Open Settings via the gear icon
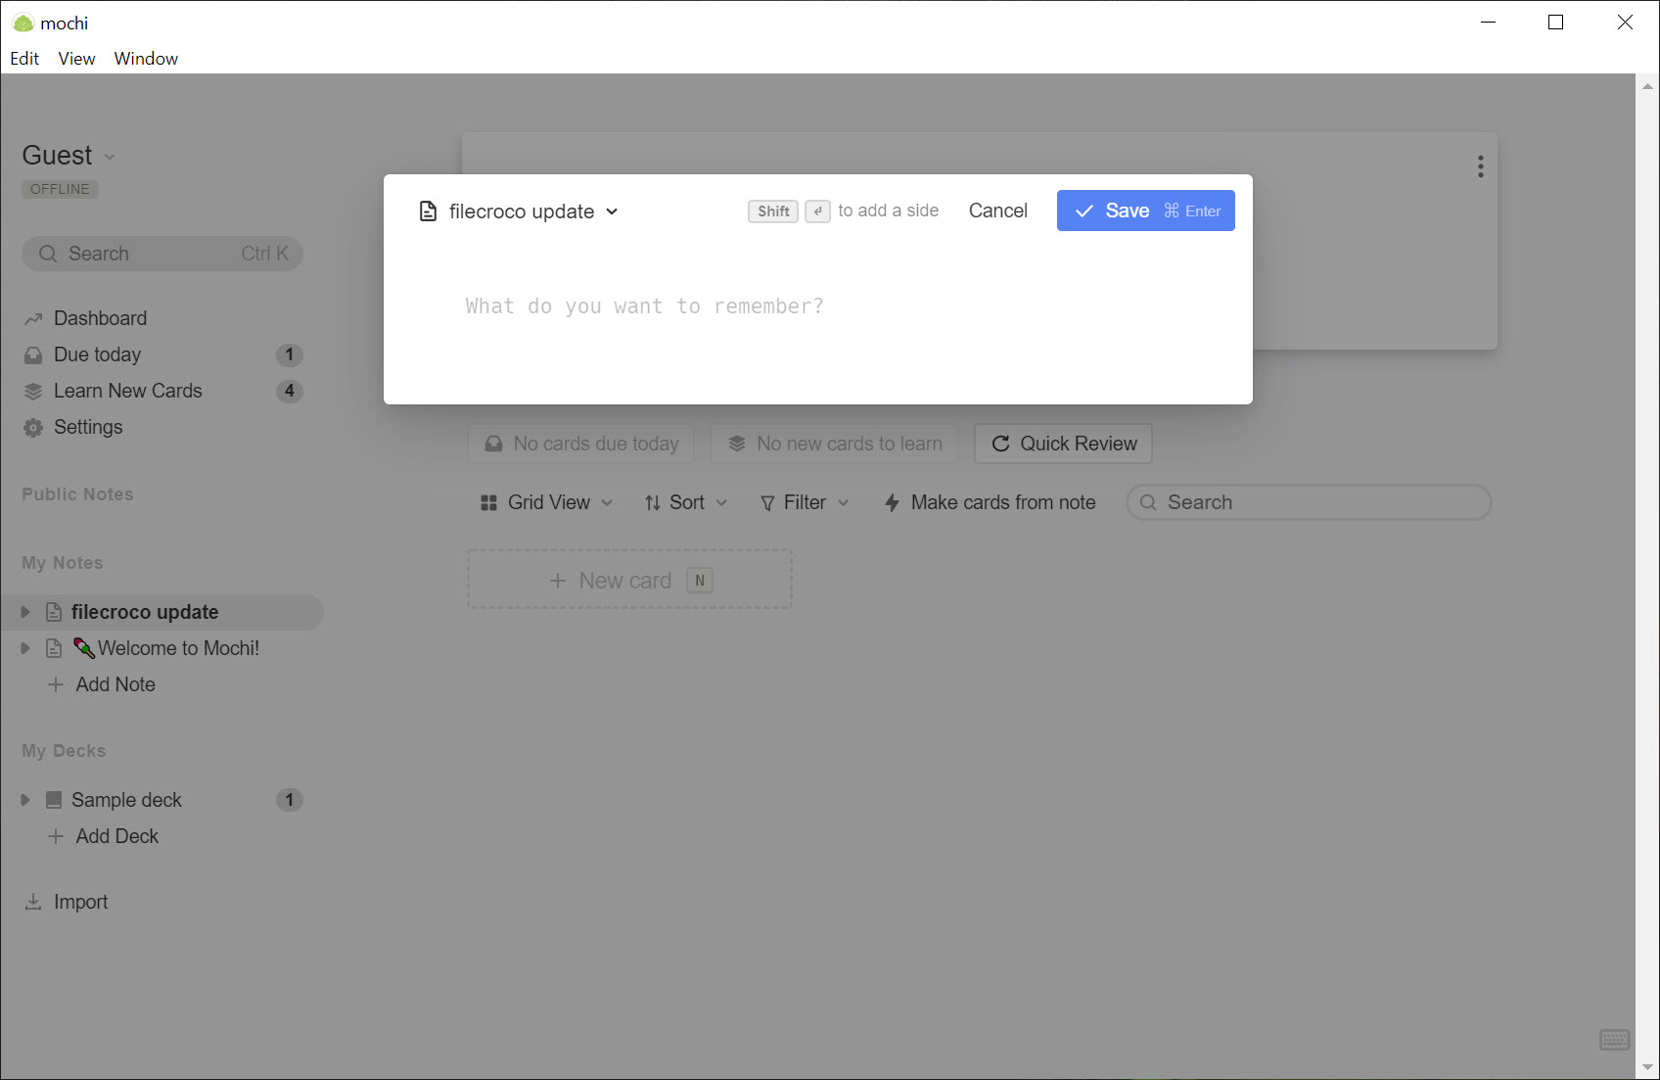 coord(33,428)
